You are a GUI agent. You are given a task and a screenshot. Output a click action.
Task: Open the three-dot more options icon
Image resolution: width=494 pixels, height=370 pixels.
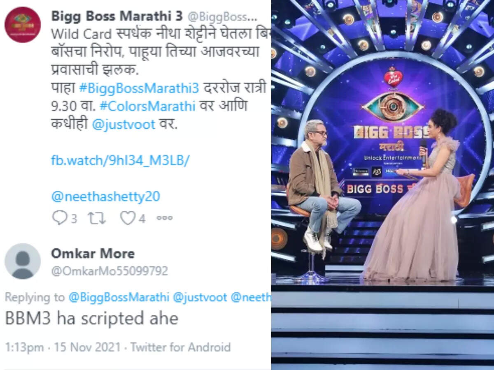pyautogui.click(x=164, y=218)
